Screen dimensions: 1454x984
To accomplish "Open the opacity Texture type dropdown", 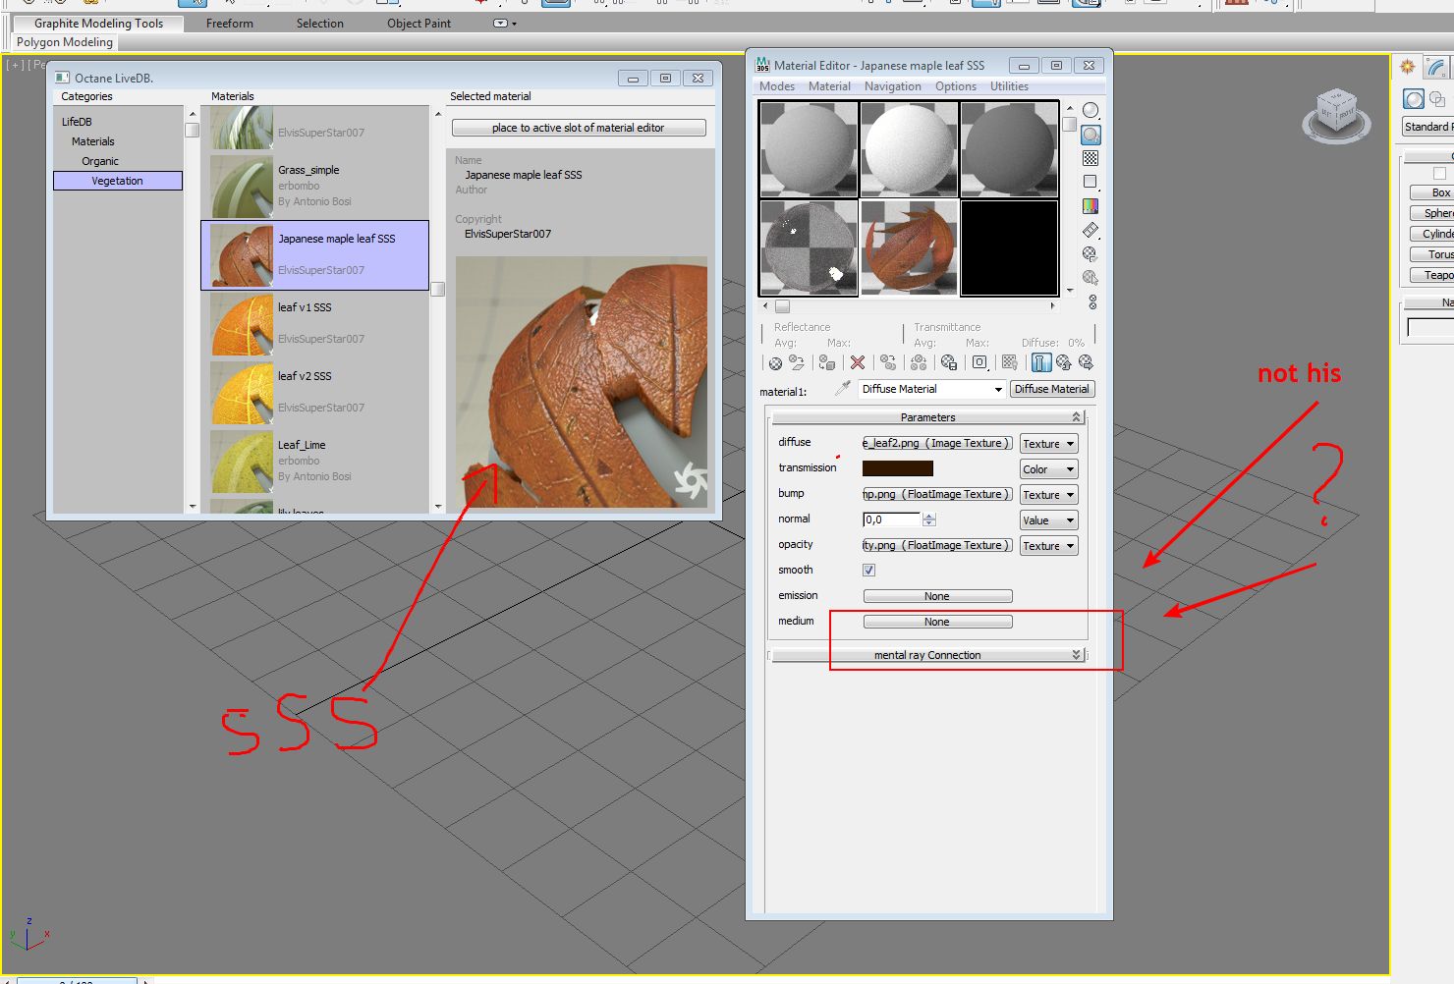I will [1048, 546].
